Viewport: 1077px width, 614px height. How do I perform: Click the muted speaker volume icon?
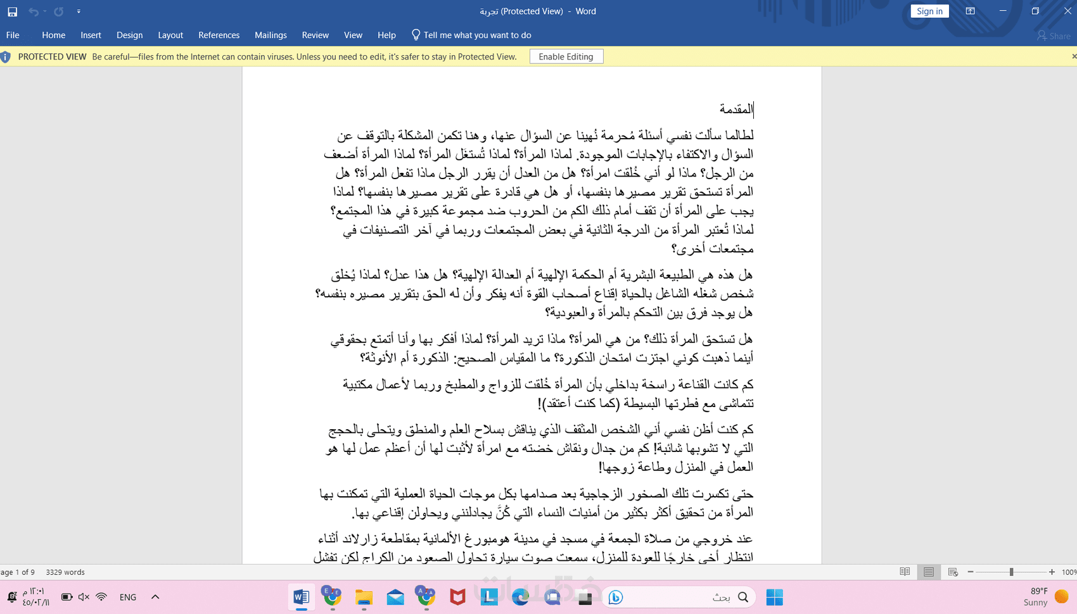coord(84,597)
